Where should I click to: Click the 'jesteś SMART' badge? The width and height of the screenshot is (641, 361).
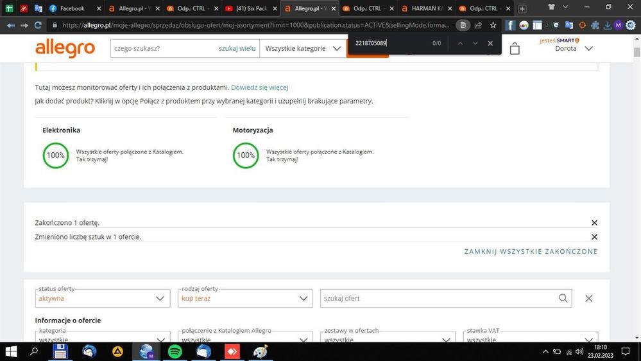(560, 40)
